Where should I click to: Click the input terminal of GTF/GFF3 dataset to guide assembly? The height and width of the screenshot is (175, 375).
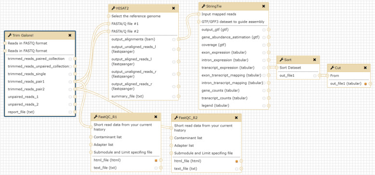click(199, 22)
